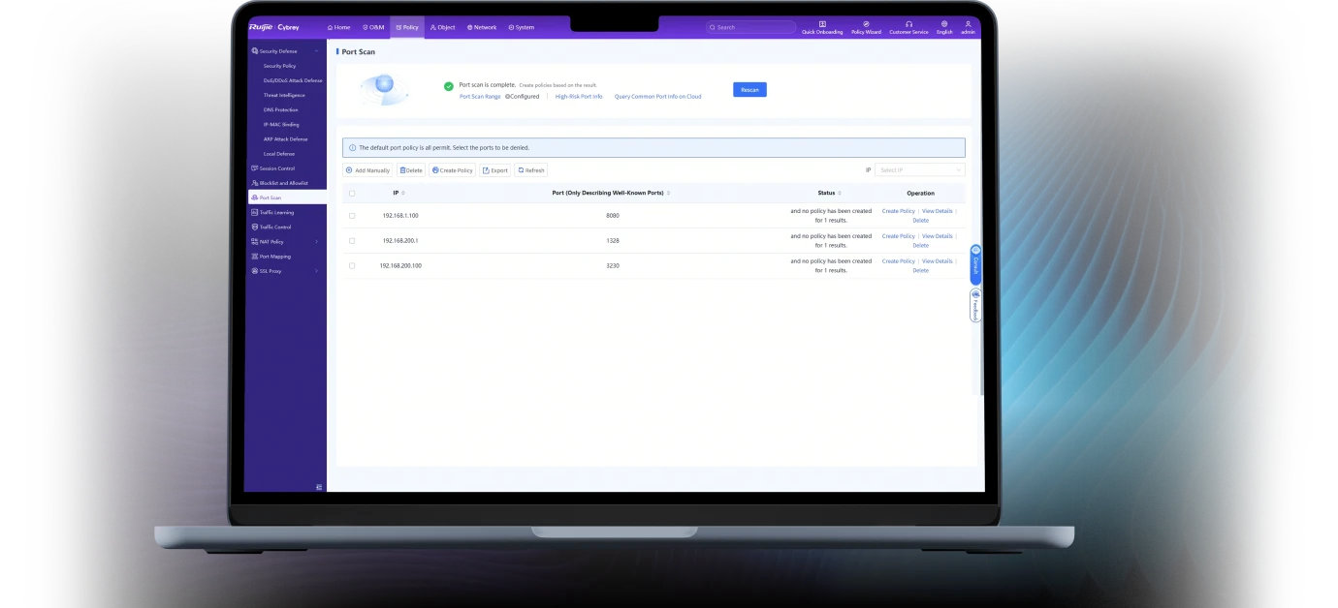Sort the table by the Status column
Screen dimensions: 1338x608
pos(829,193)
